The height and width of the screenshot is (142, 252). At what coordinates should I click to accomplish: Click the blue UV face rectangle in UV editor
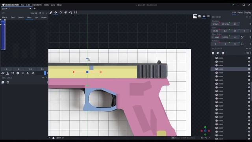[3, 35]
